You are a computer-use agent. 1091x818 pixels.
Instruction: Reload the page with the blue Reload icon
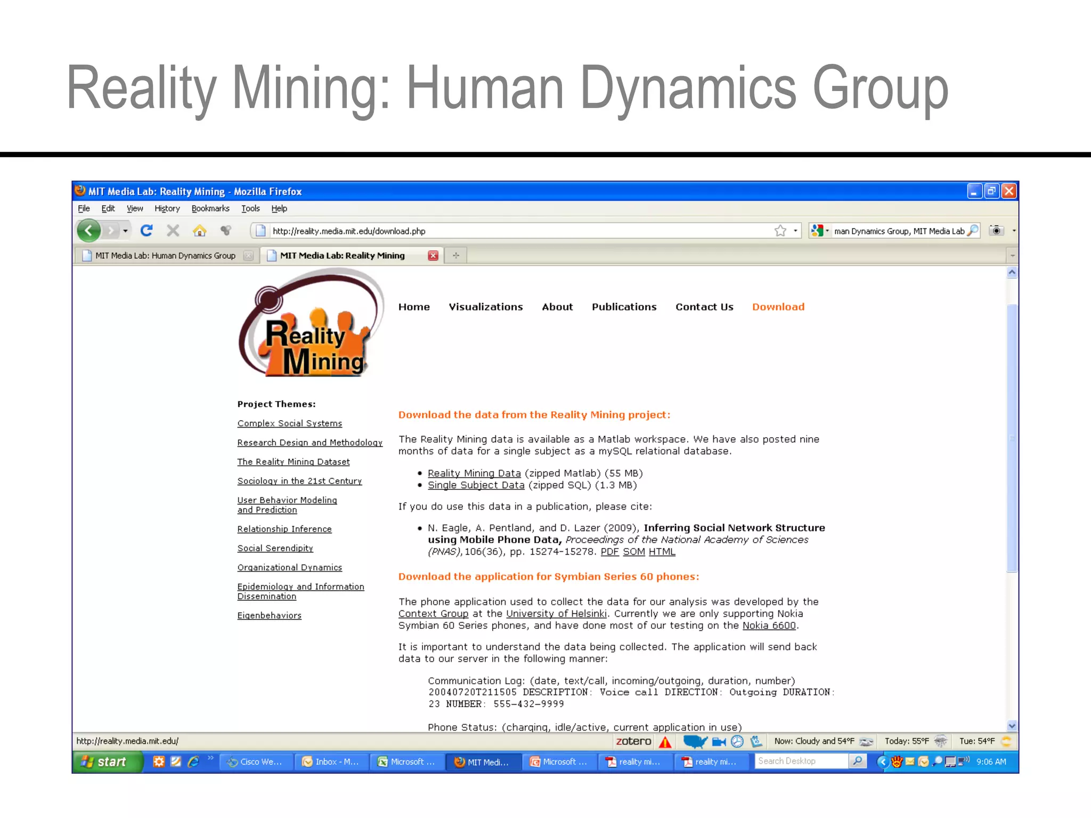click(146, 230)
